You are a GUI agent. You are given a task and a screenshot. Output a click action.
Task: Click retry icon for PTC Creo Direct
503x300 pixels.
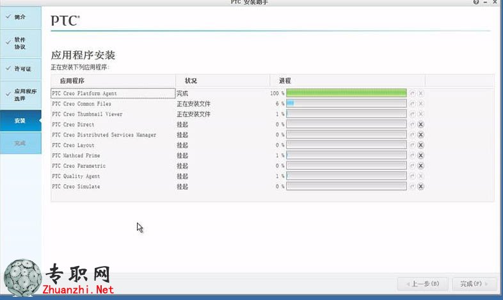[412, 124]
